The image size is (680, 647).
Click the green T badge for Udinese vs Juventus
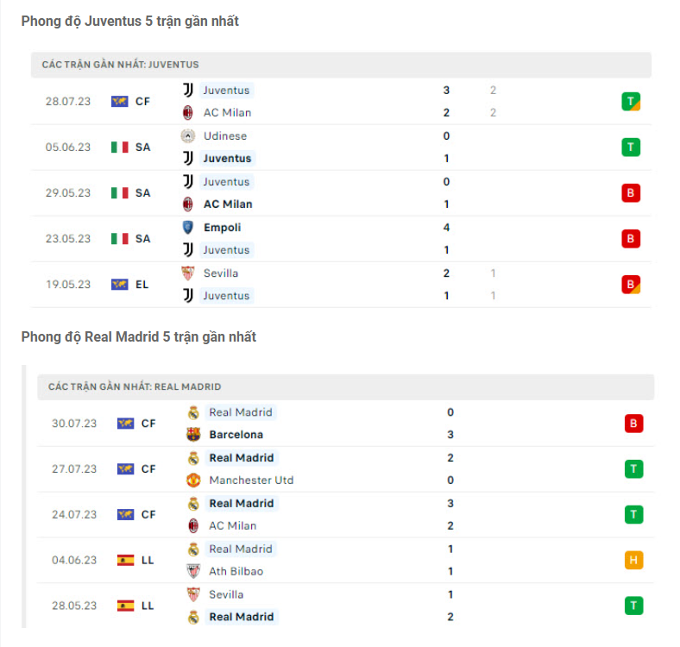631,148
